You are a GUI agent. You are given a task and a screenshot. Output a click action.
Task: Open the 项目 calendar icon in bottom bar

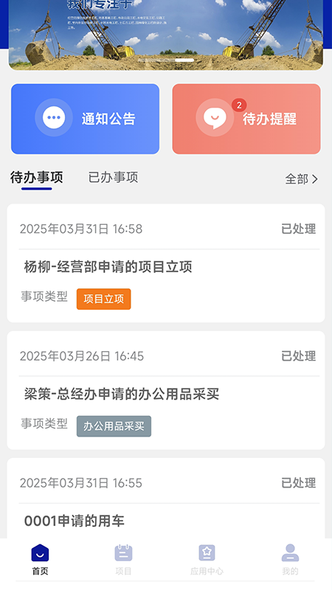[x=123, y=552]
